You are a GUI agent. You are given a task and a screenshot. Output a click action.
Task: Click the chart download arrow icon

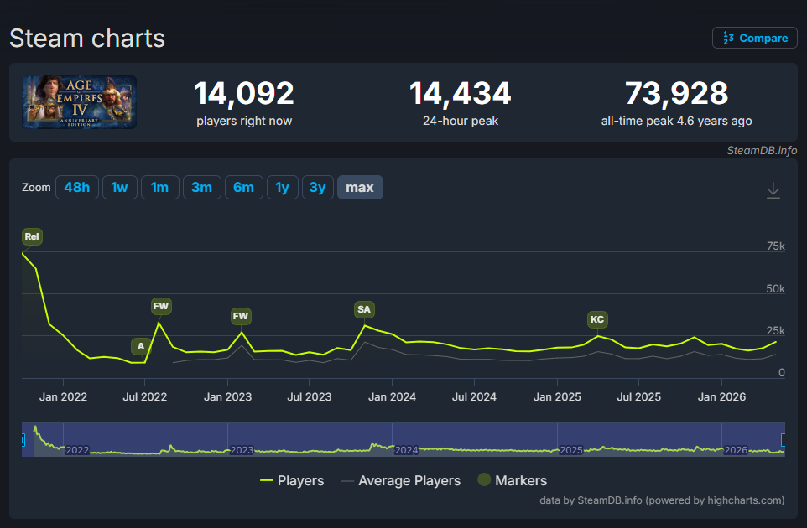pos(773,189)
